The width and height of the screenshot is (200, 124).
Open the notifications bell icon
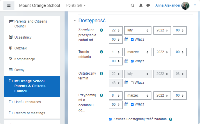click(141, 5)
